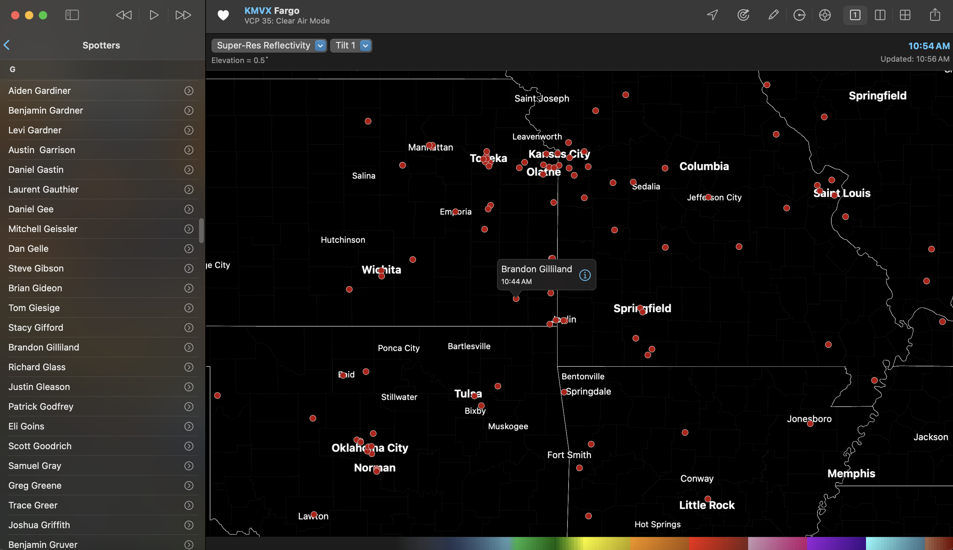Open details for Brandon Gilliland in sidebar
The height and width of the screenshot is (550, 953).
click(188, 347)
